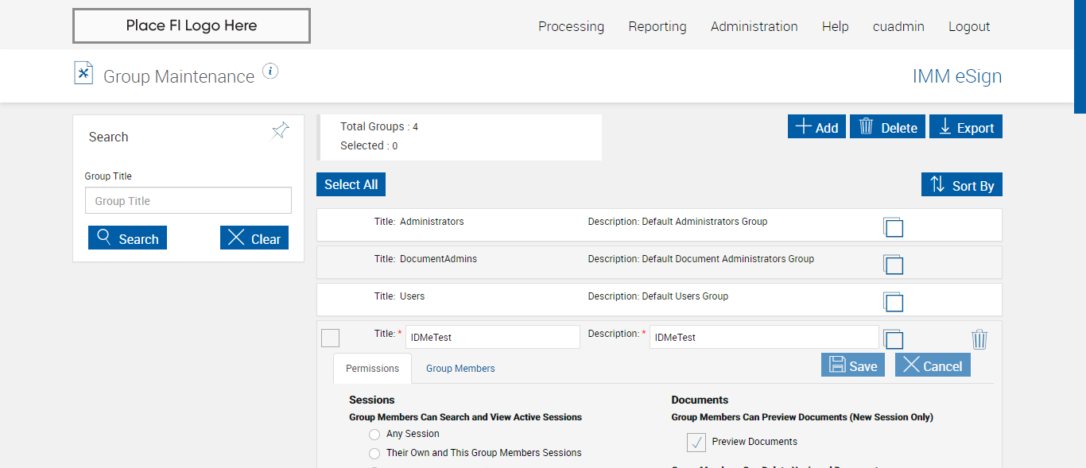The image size is (1086, 468).
Task: Open the Sort By options
Action: coord(962,185)
